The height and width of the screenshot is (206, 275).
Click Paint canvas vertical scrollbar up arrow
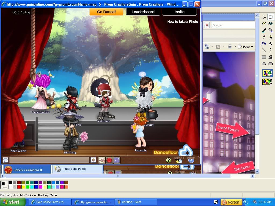(x=257, y=15)
